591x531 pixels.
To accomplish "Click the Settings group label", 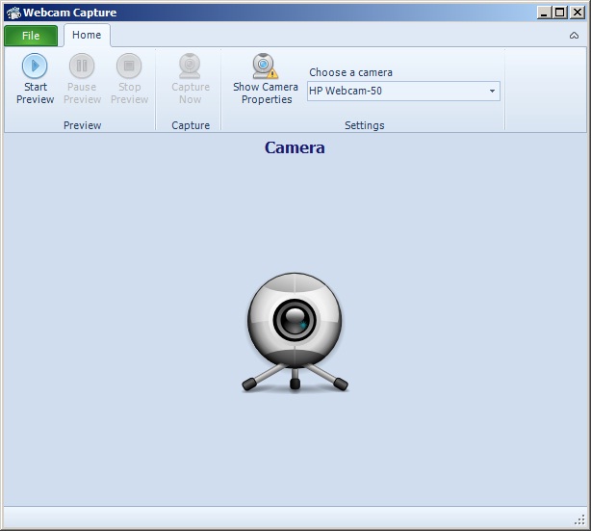I will (x=364, y=125).
